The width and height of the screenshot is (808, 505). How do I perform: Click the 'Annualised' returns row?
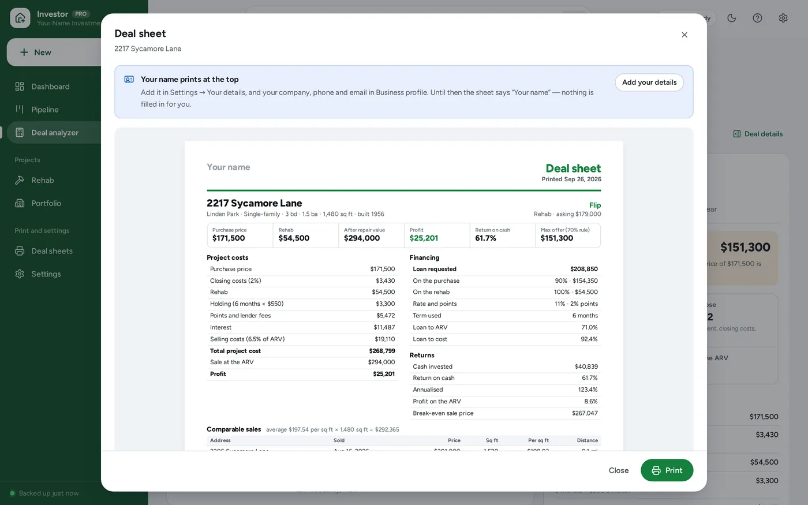pos(505,390)
